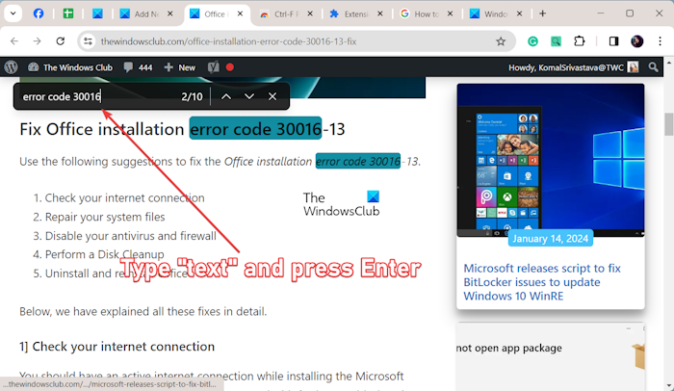The height and width of the screenshot is (391, 674).
Task: Open the '+ New' admin bar menu
Action: tap(180, 67)
